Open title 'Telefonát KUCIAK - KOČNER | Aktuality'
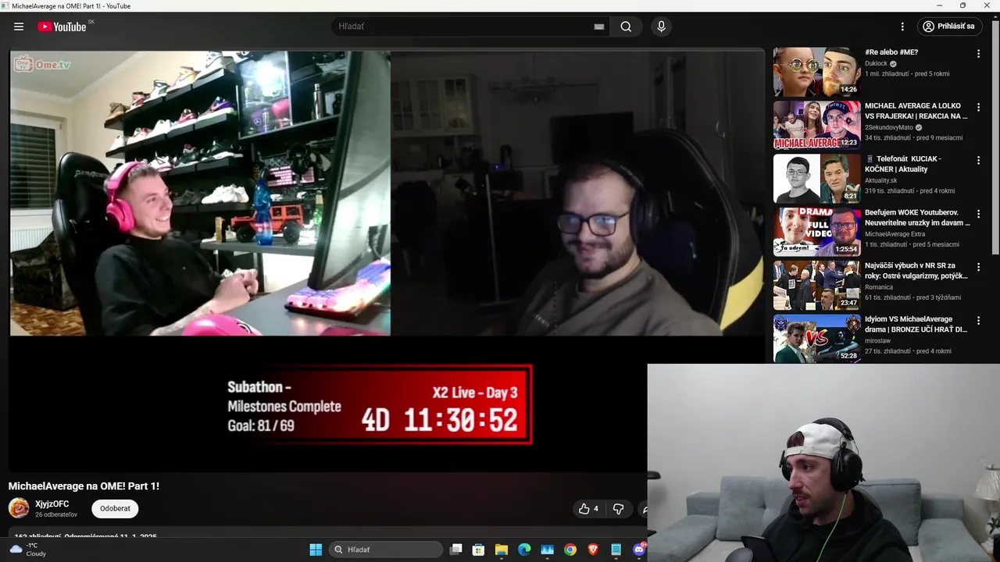The height and width of the screenshot is (562, 1000). (904, 164)
